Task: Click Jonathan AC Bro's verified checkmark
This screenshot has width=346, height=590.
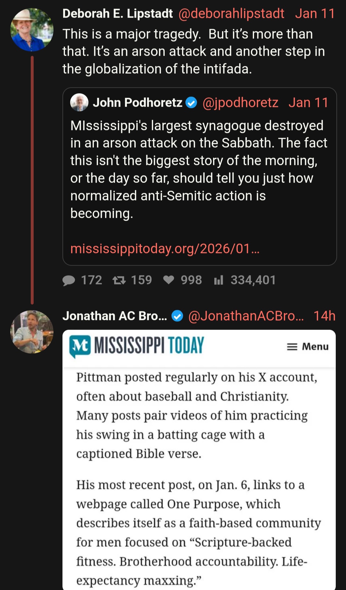Action: coord(177,316)
